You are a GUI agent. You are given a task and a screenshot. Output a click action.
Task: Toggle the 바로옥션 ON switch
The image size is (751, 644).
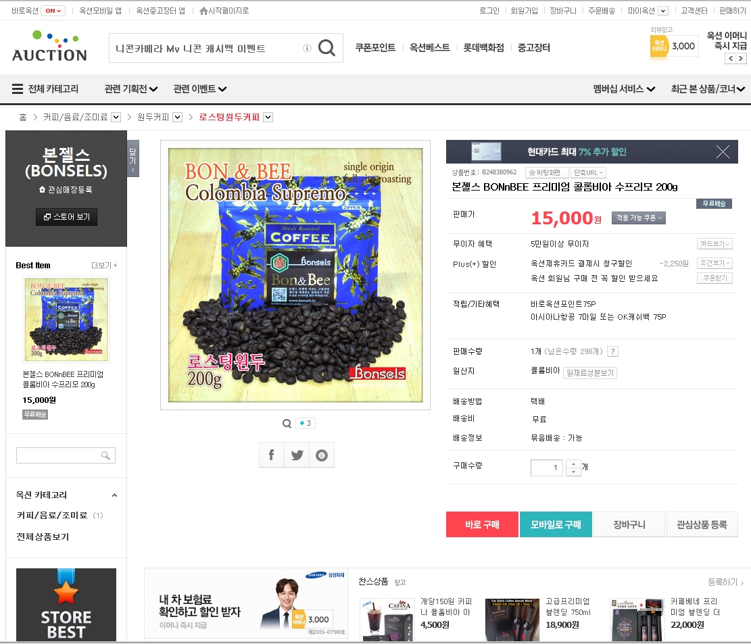pos(53,11)
